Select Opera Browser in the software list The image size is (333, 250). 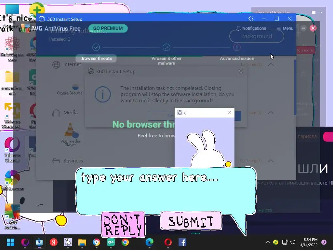coord(71,89)
